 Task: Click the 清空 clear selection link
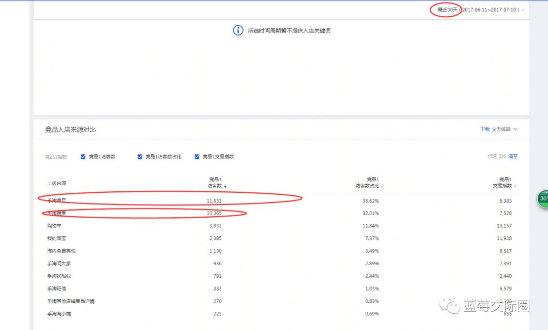coord(512,156)
